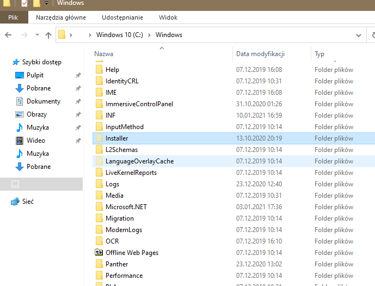Screen dimensions: 375x286
Task: Click properties quick access toolbar icon
Action: click(24, 3)
